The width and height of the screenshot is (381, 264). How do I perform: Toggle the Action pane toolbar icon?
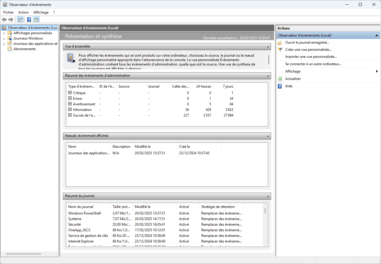(36, 20)
